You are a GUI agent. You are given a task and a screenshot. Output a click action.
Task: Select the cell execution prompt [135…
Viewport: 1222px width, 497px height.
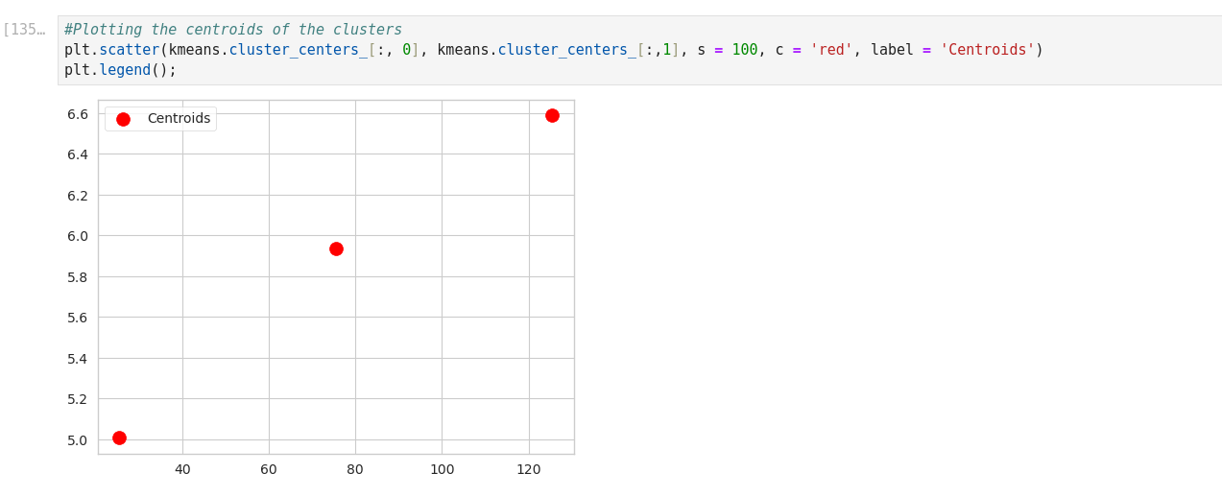point(24,30)
